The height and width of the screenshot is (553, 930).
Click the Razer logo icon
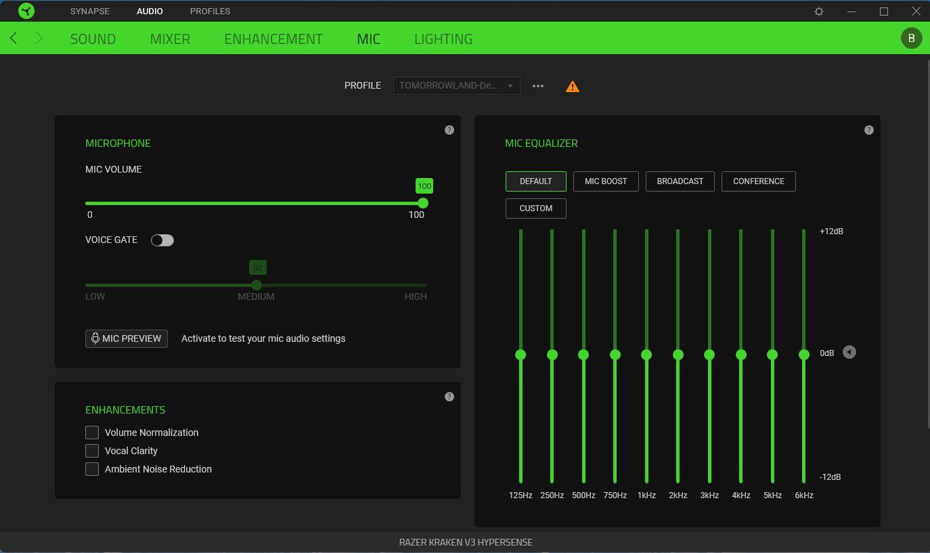click(x=26, y=11)
